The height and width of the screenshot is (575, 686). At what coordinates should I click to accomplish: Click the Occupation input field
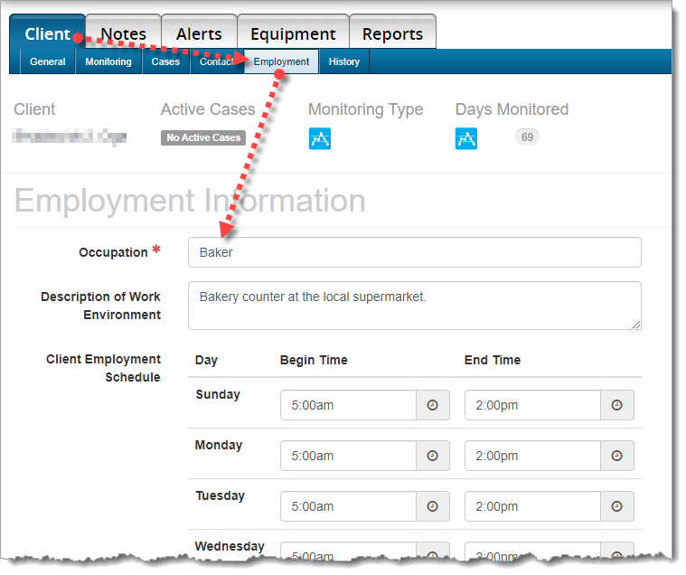click(x=414, y=252)
